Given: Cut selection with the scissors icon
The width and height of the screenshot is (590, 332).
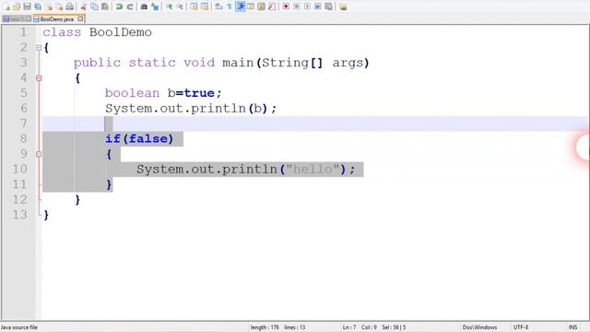Looking at the screenshot, I should pyautogui.click(x=84, y=6).
